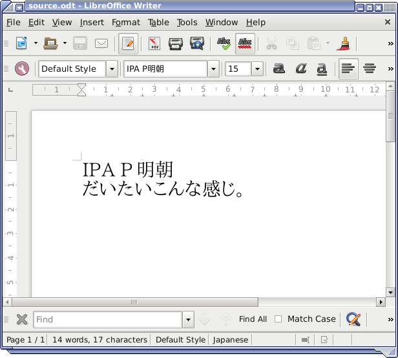398x358 pixels.
Task: Click document modified indicator in status bar
Action: click(x=324, y=340)
